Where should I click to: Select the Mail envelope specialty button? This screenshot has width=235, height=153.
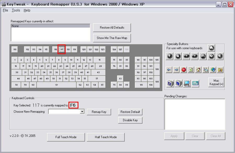click(206, 70)
